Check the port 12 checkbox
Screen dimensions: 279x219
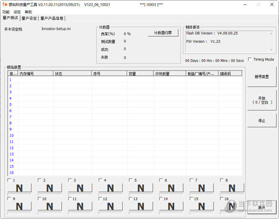point(100,199)
